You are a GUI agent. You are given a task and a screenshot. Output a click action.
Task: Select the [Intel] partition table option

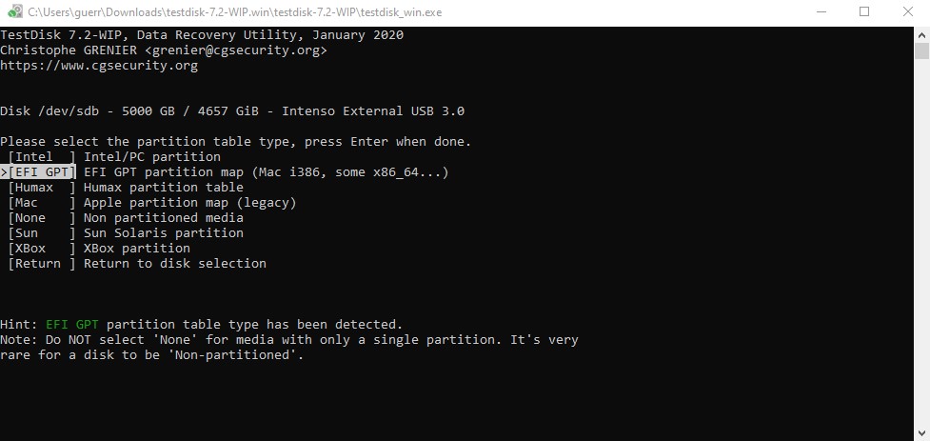click(x=42, y=157)
